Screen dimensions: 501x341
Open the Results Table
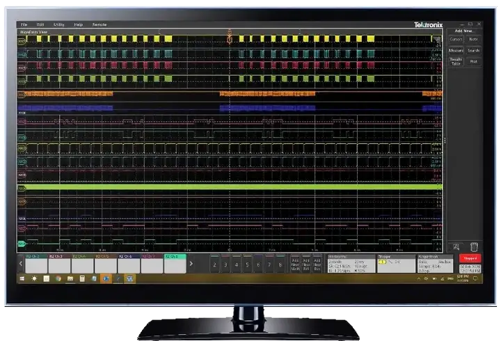pos(456,61)
